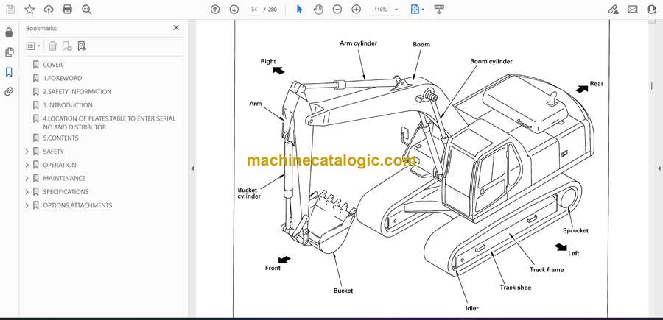
Task: Click the 'Arm cylinder' diagram label
Action: tap(358, 43)
